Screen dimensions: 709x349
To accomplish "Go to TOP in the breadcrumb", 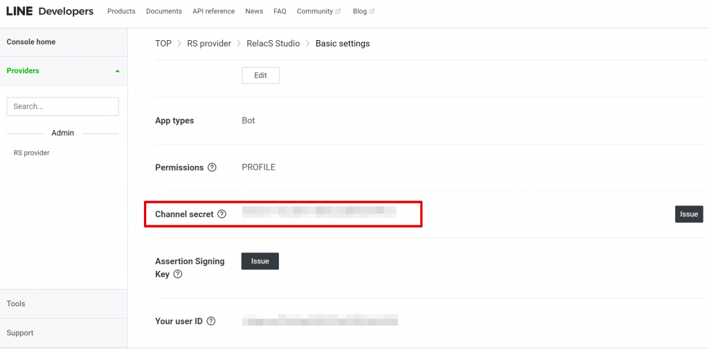I will 163,44.
